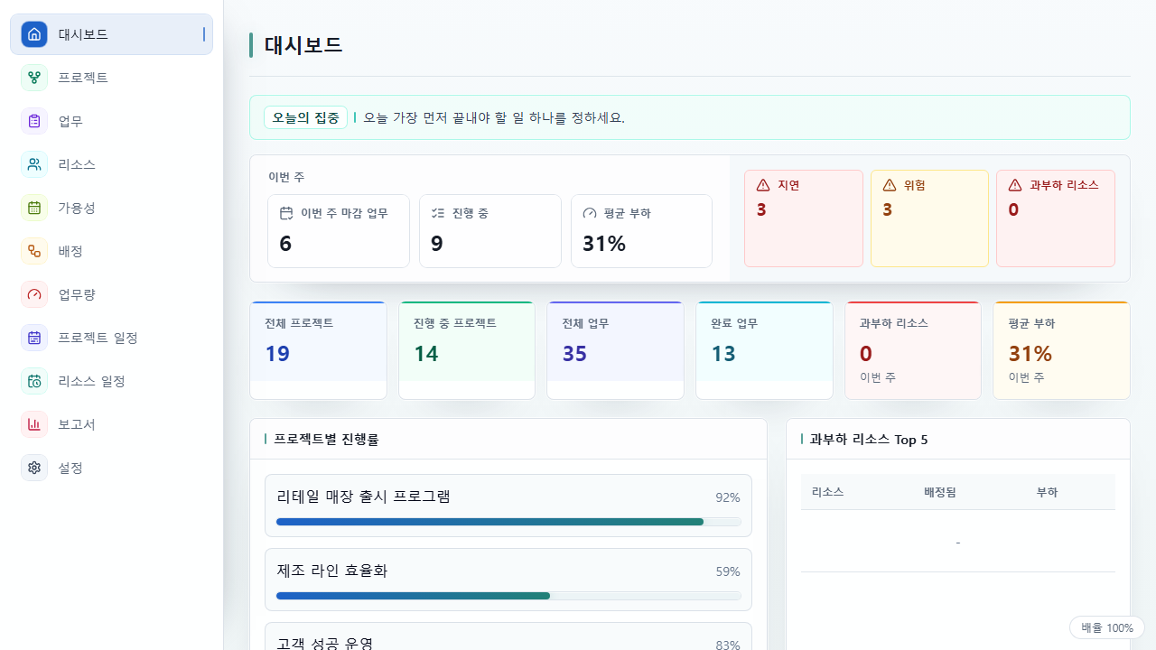Click the 과부하 리소스 Top 5 panel title
Viewport: 1156px width, 650px height.
[x=869, y=440]
